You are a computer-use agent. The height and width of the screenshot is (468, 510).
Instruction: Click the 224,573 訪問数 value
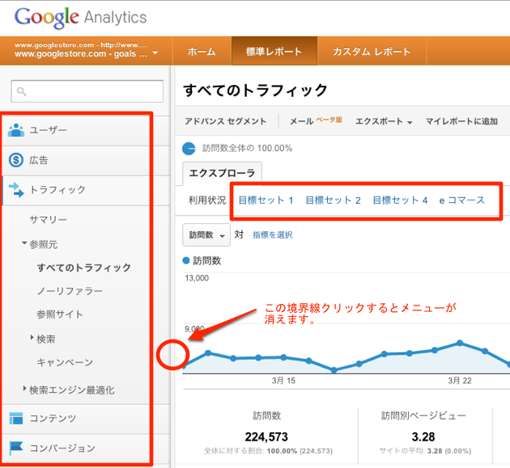point(266,436)
